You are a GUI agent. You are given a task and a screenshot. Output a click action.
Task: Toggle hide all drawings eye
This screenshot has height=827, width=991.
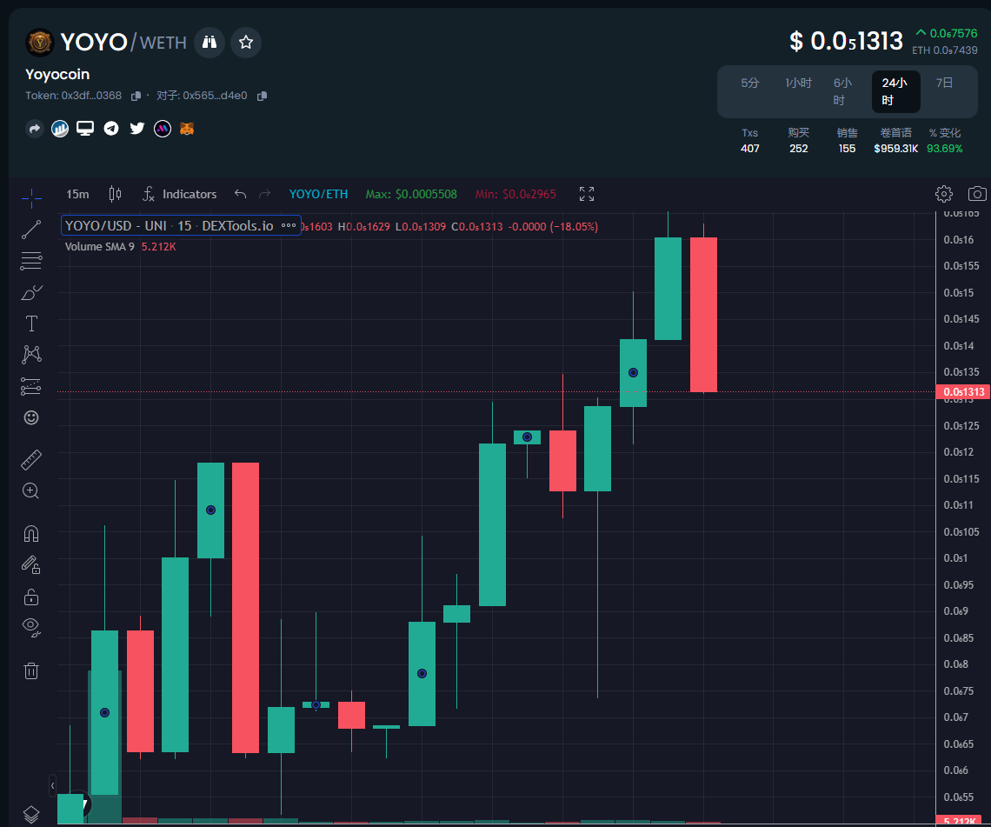tap(31, 627)
